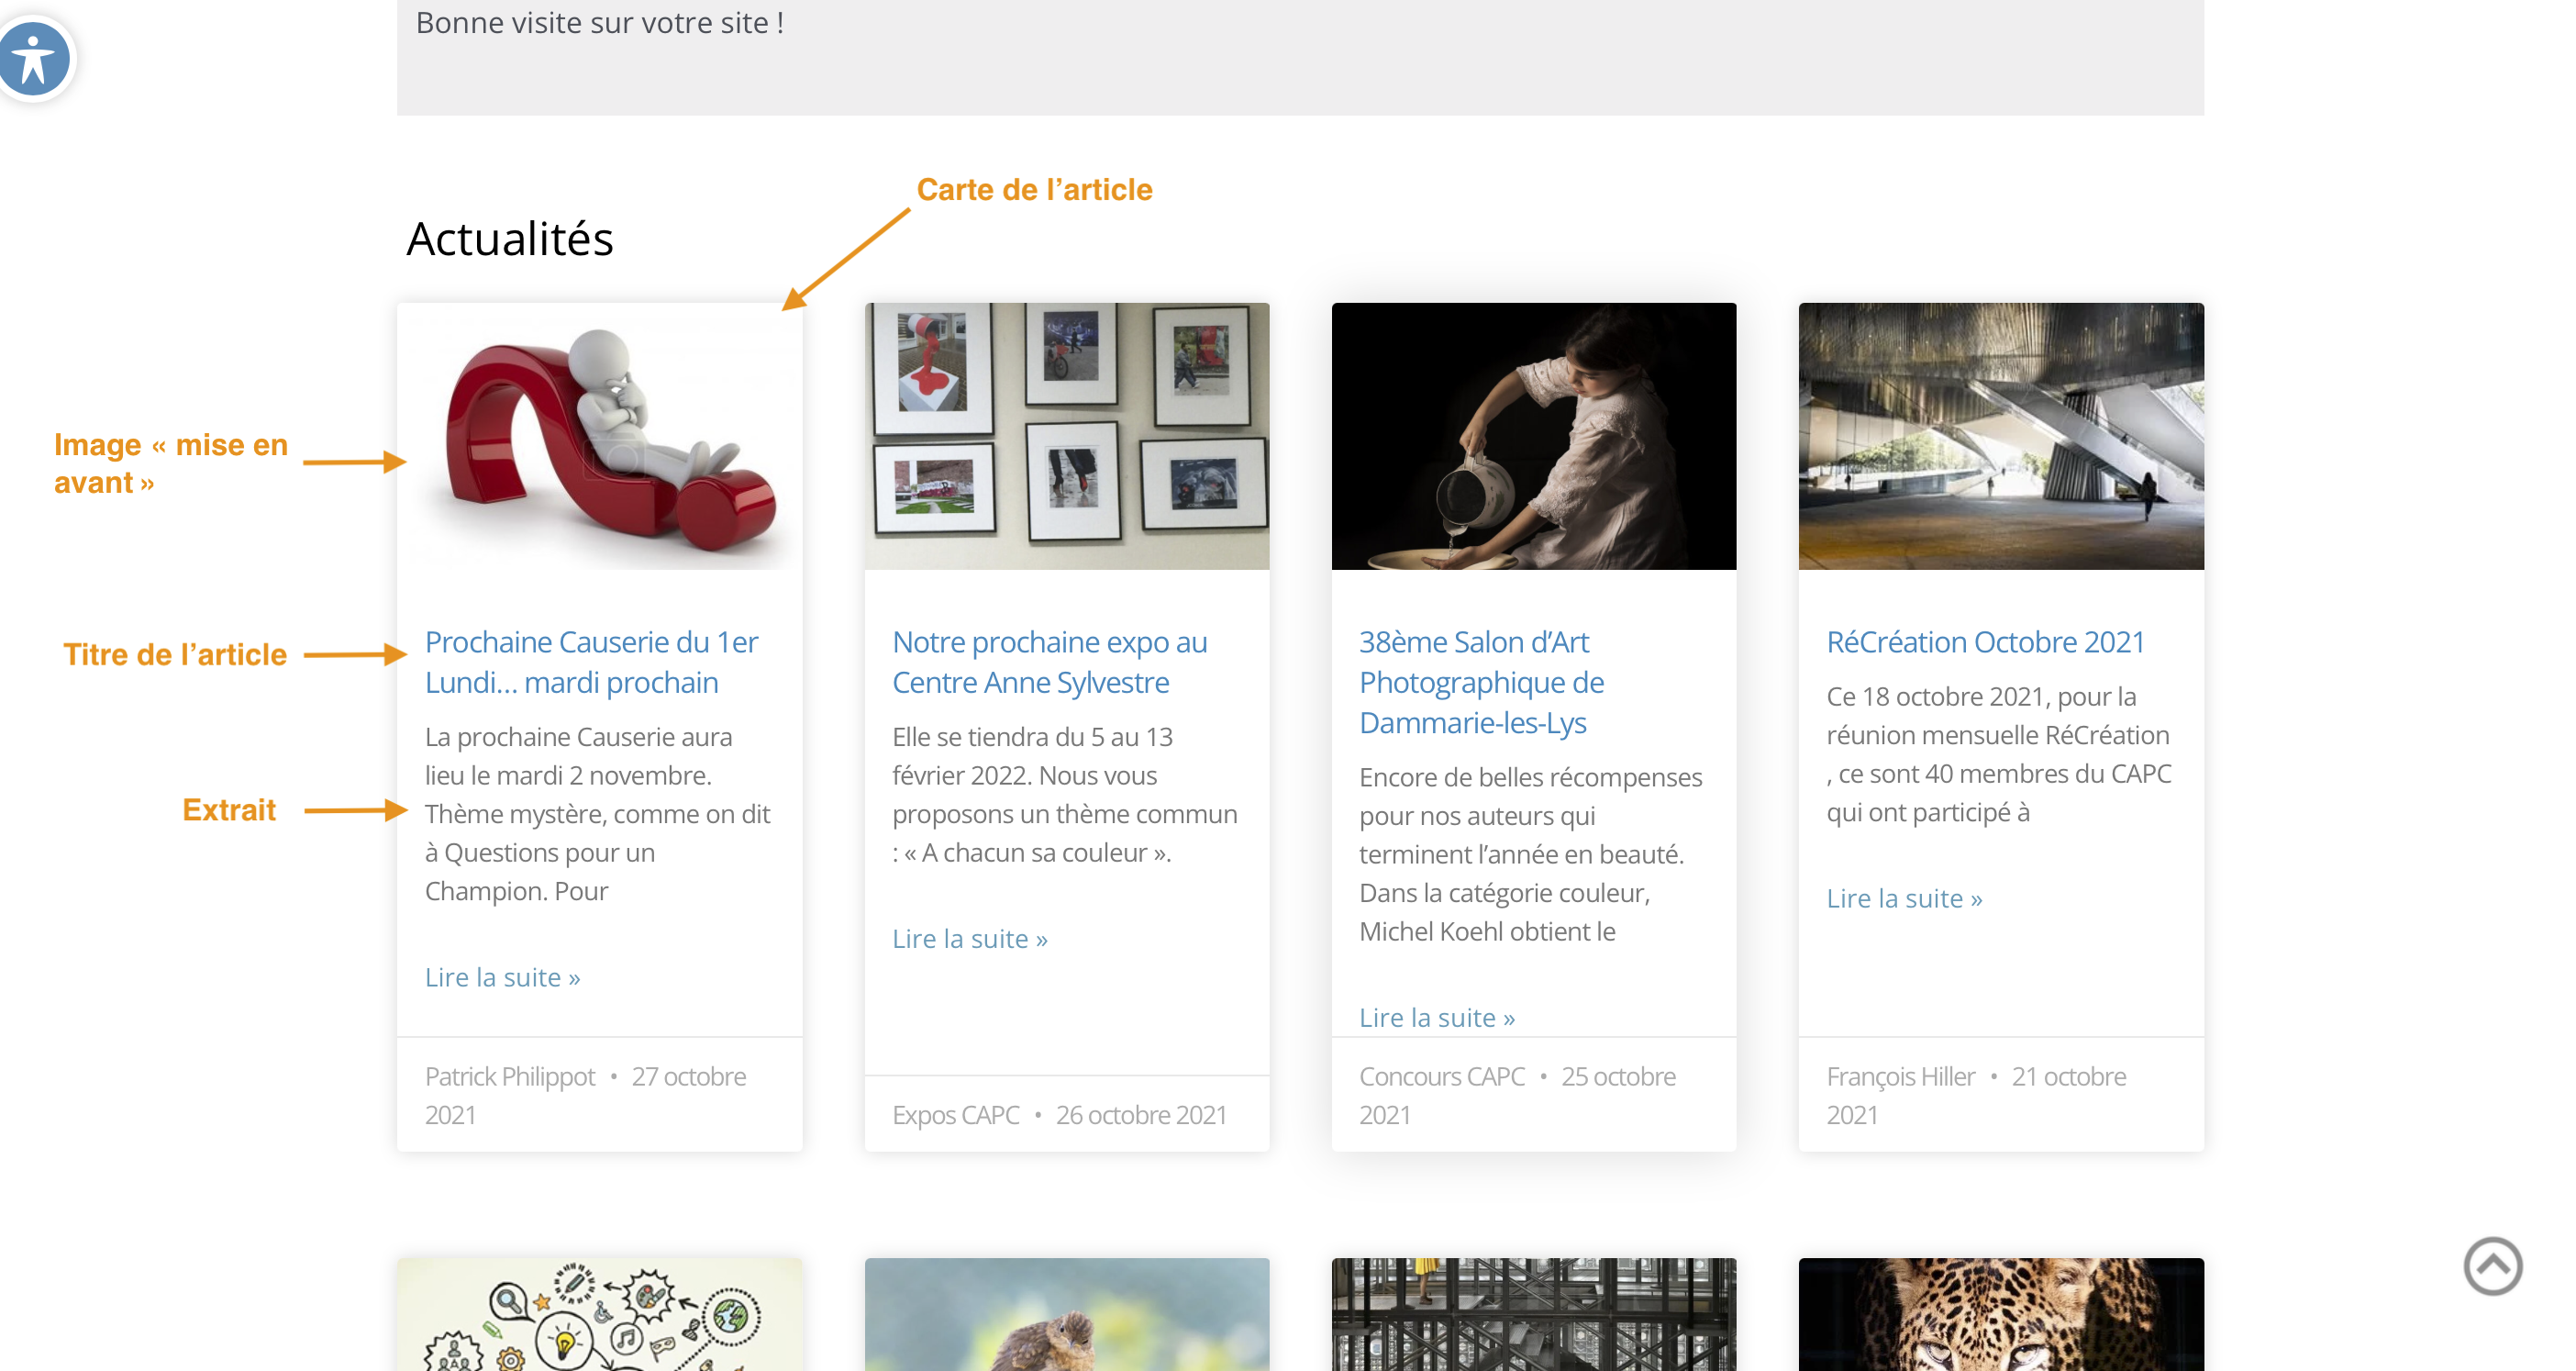Click author text 'Patrick Philippot'
Viewport: 2576px width, 1371px height.
[509, 1076]
